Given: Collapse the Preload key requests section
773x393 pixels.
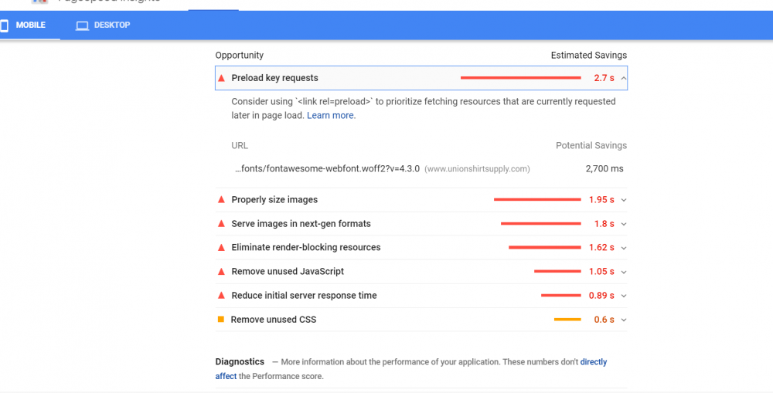Looking at the screenshot, I should 624,78.
